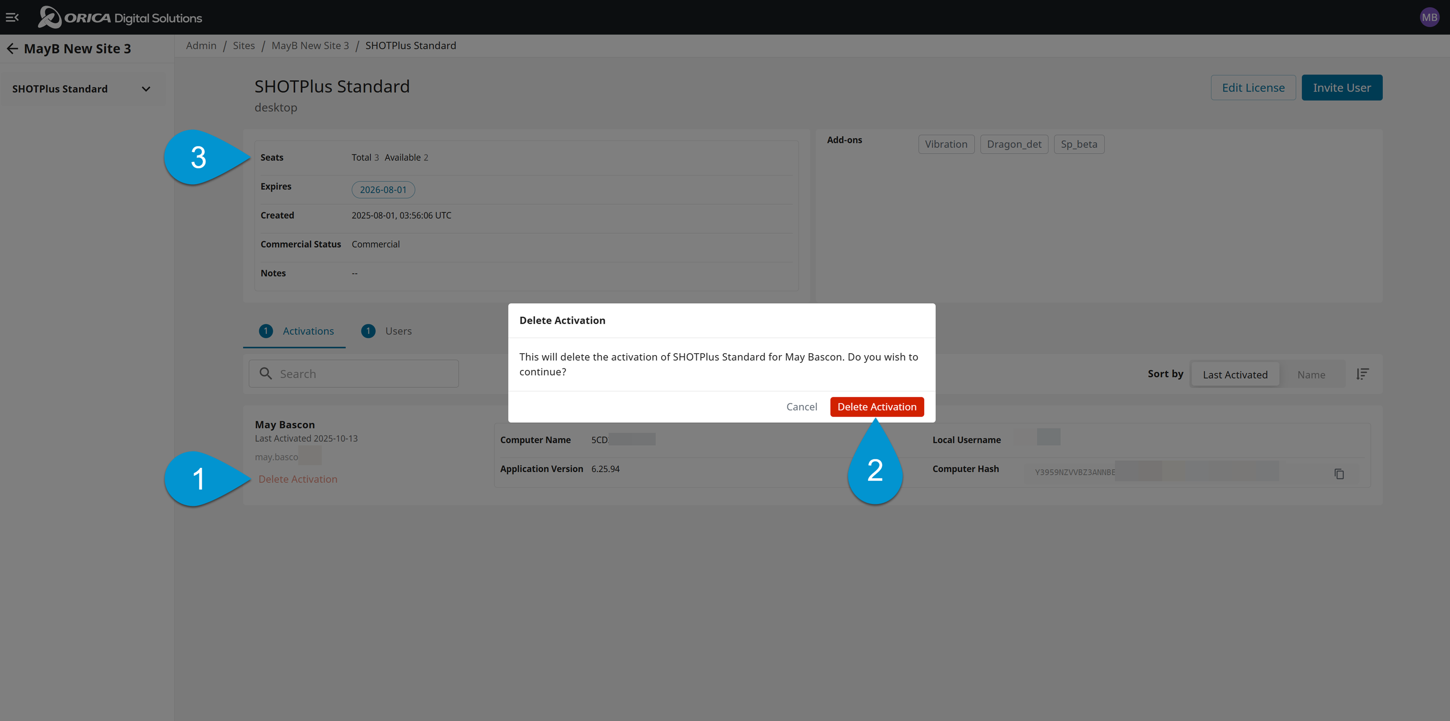This screenshot has width=1450, height=721.
Task: Sort by Last Activated
Action: click(1235, 375)
